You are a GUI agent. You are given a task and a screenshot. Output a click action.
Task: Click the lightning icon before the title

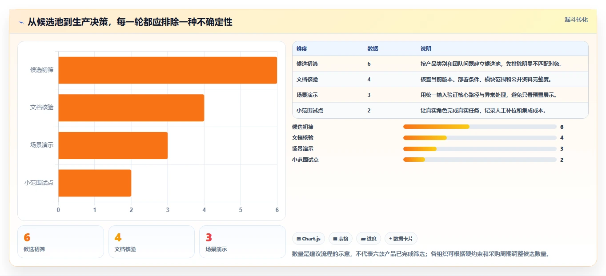[21, 22]
